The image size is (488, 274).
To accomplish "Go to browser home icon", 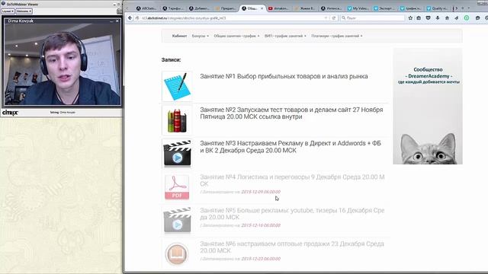I will (447, 18).
